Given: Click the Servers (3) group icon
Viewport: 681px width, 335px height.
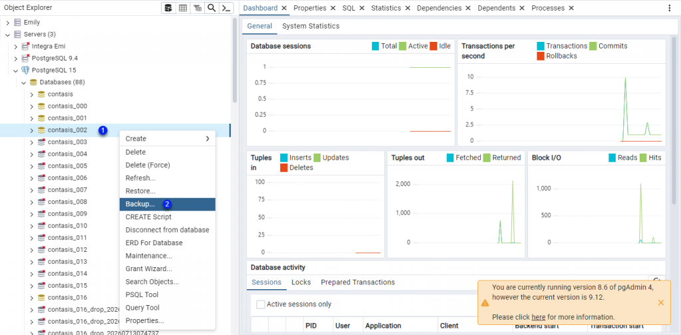Looking at the screenshot, I should point(17,35).
